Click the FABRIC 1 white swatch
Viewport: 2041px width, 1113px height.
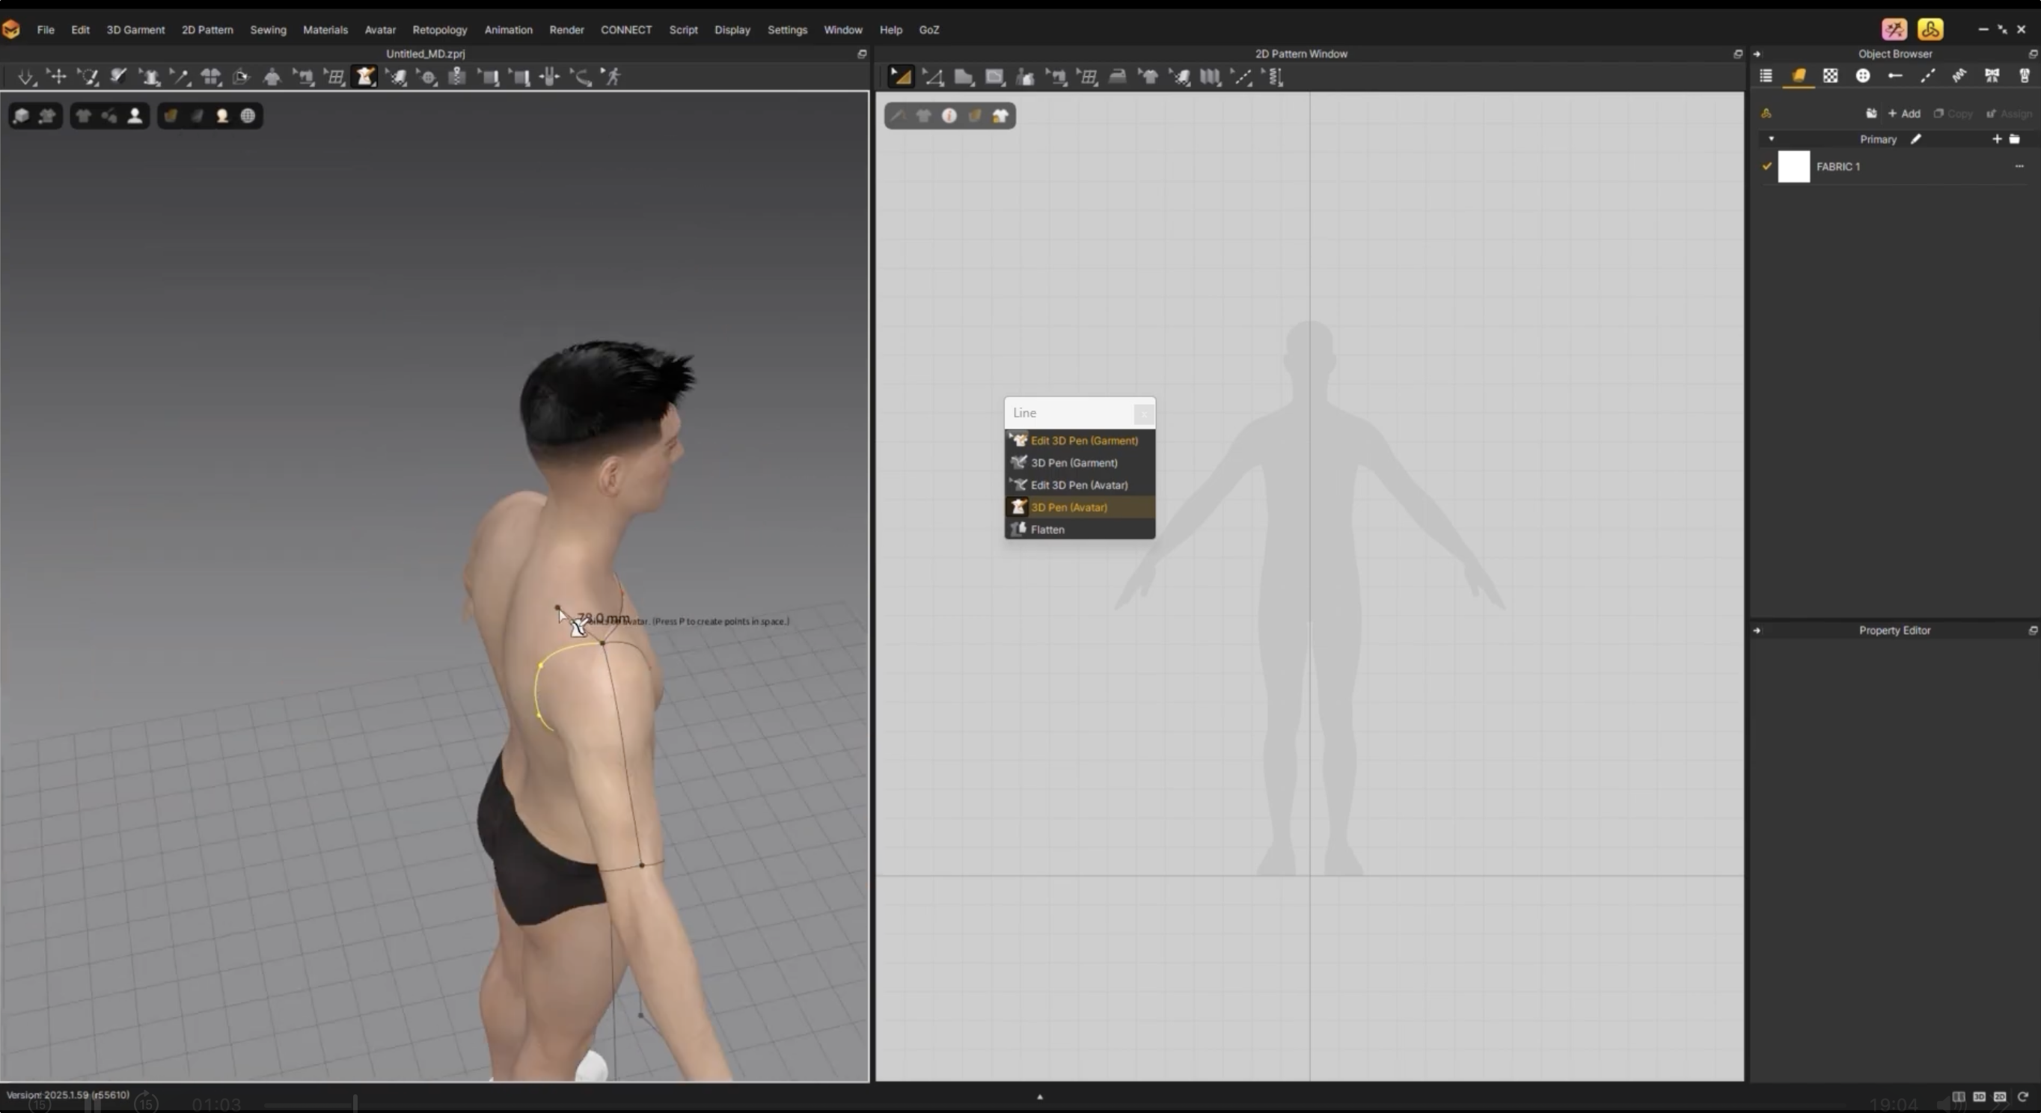1794,166
